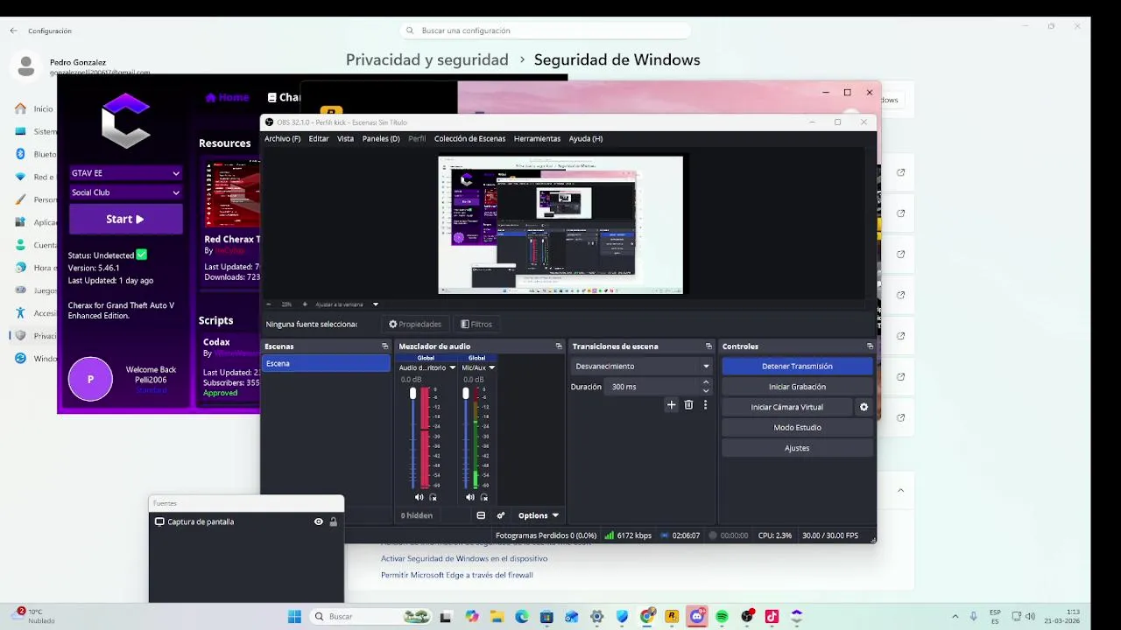Pop out Transiciones de escena panel
Viewport: 1121px width, 630px height.
709,346
